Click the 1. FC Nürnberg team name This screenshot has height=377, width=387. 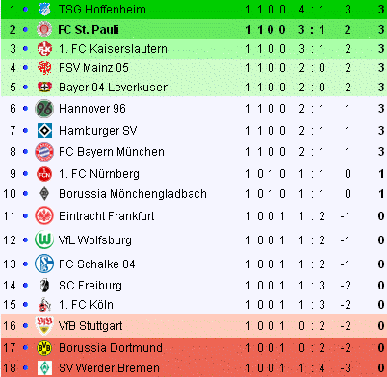pyautogui.click(x=99, y=174)
